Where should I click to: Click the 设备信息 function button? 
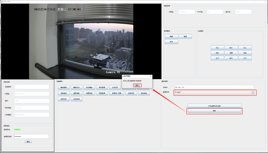pos(64,93)
